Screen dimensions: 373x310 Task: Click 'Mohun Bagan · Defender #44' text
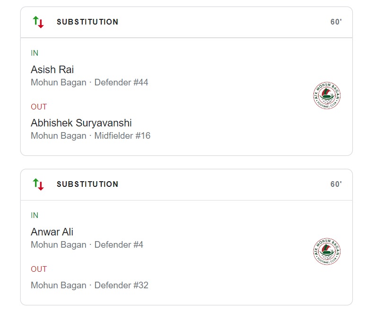tap(89, 83)
